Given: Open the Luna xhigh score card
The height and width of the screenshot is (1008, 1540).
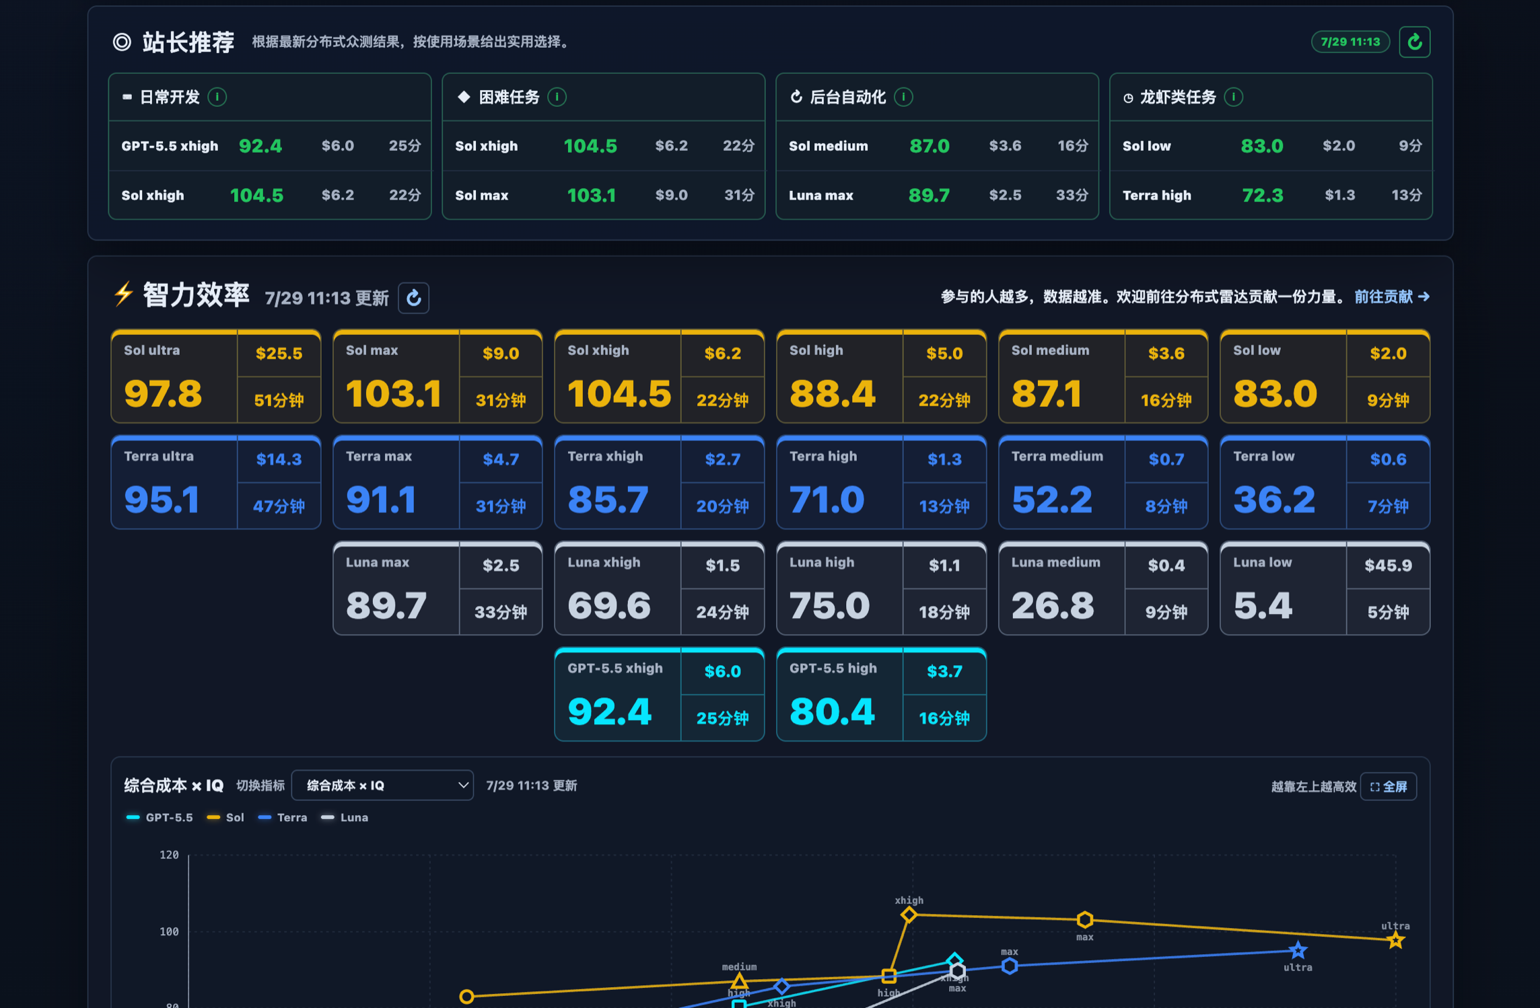Looking at the screenshot, I should (660, 588).
